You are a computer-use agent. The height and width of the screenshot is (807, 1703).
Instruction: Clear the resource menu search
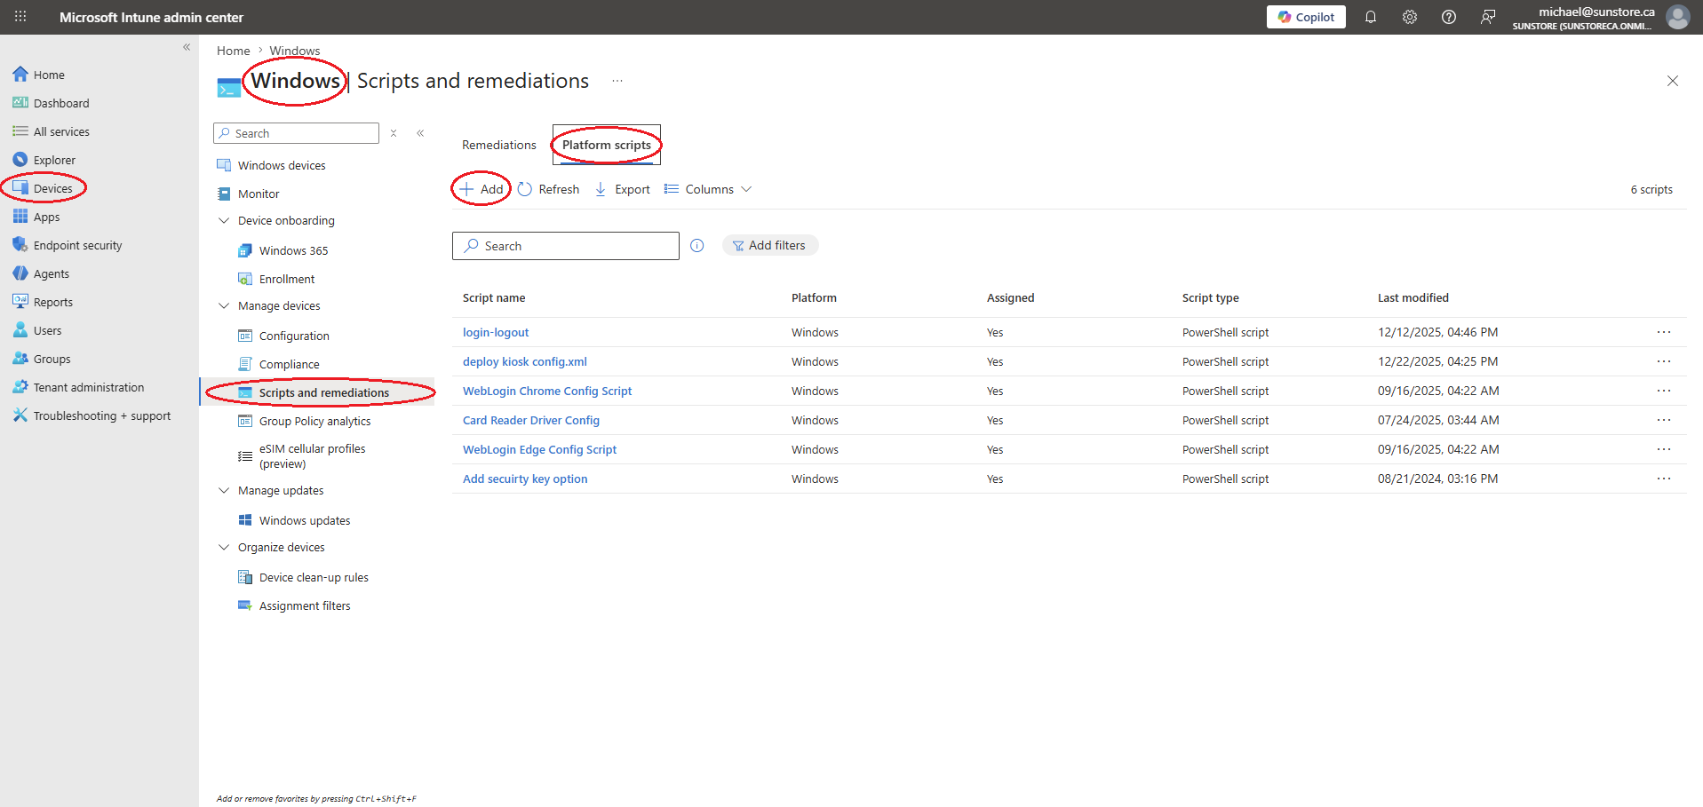pos(394,133)
